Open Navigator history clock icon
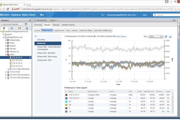This screenshot has height=120, width=180. point(26,24)
